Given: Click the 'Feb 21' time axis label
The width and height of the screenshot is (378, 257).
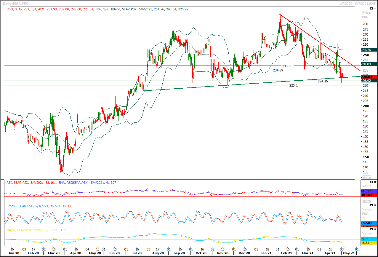Looking at the screenshot, I should (286, 253).
